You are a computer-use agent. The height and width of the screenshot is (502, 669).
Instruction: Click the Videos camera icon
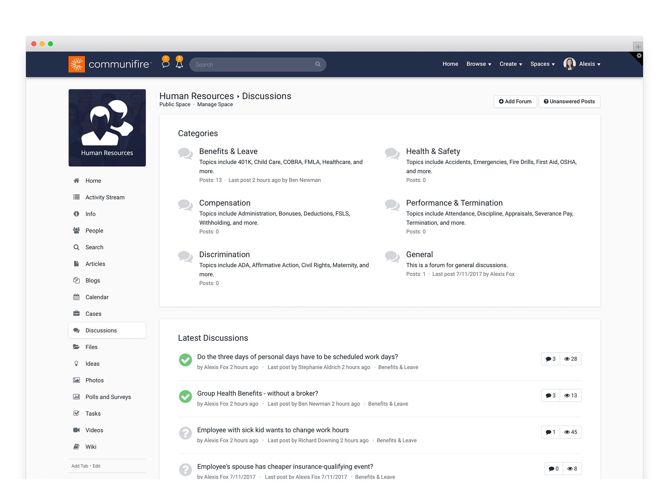click(76, 430)
